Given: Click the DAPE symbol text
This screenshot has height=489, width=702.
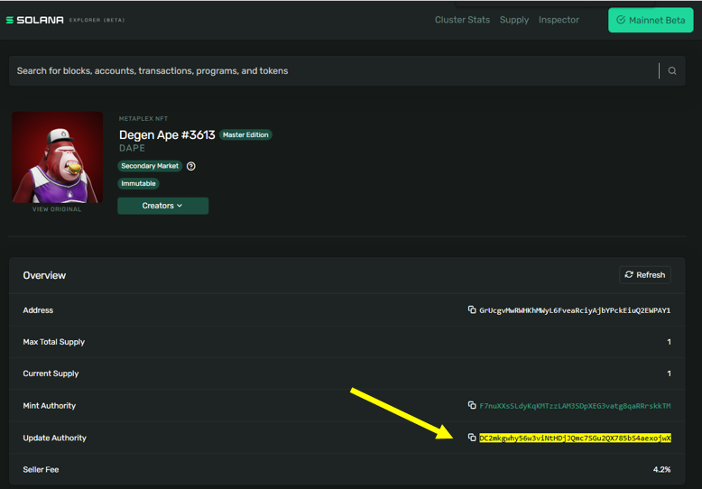Looking at the screenshot, I should pos(132,148).
